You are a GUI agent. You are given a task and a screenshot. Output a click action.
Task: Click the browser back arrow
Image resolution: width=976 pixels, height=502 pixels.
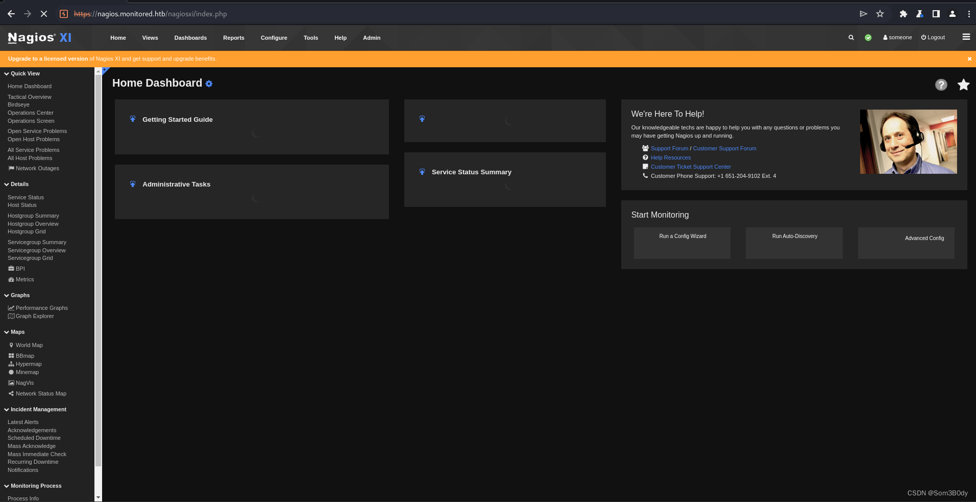click(11, 14)
